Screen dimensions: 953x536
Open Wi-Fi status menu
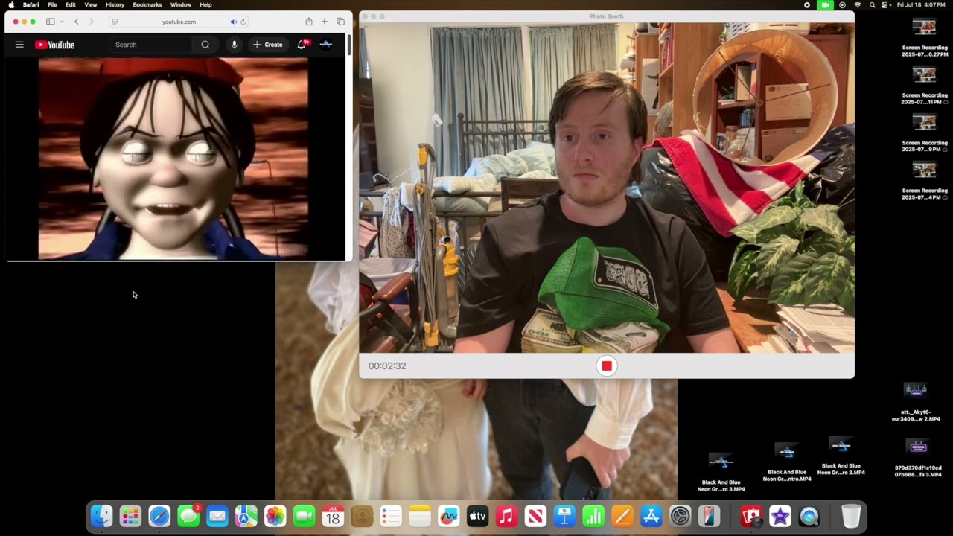coord(857,4)
